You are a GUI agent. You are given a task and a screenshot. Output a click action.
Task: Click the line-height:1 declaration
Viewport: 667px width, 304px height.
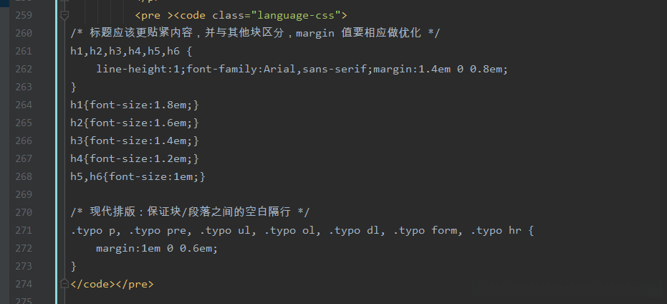pos(138,69)
